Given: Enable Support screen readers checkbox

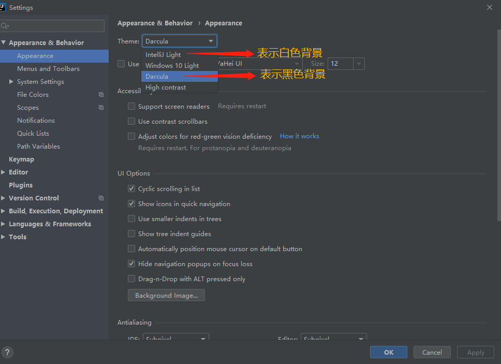Looking at the screenshot, I should 131,106.
